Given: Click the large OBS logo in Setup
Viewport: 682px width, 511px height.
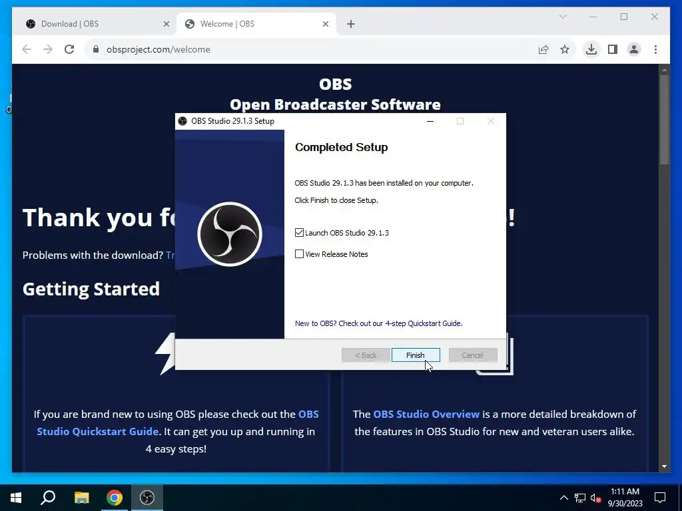Looking at the screenshot, I should (230, 234).
